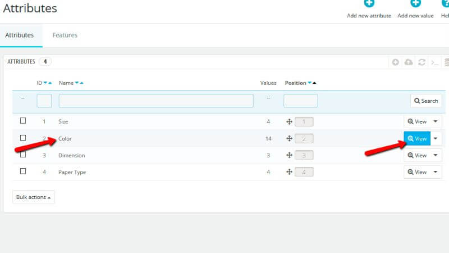Screen dimensions: 449x253
Task: Click the attributes count badge 4
Action: [45, 61]
